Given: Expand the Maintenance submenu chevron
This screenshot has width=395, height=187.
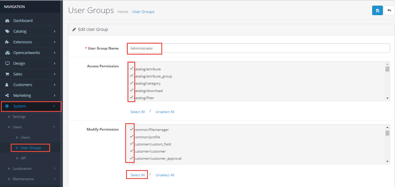Looking at the screenshot, I should (55, 179).
